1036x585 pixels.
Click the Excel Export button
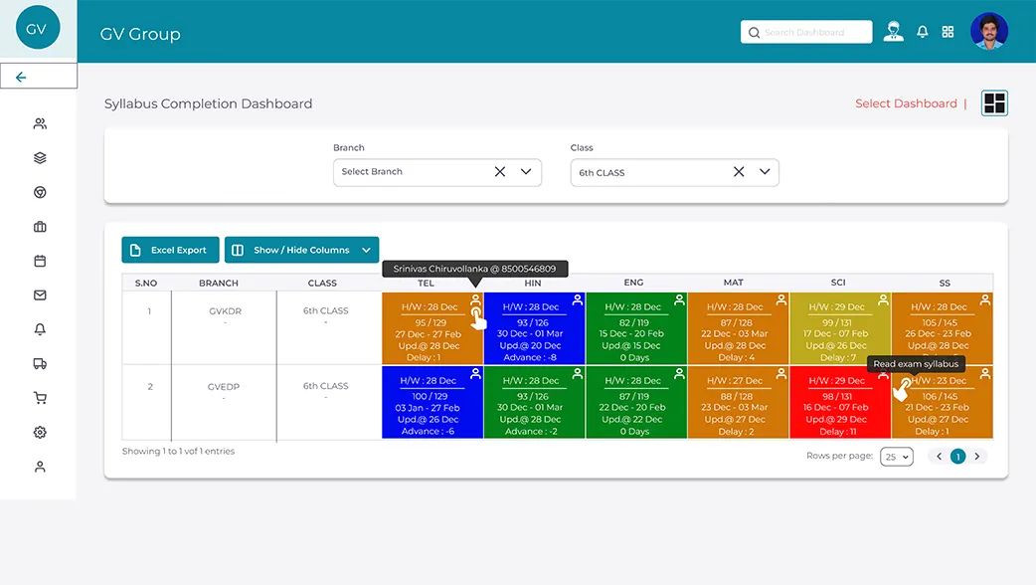[170, 250]
